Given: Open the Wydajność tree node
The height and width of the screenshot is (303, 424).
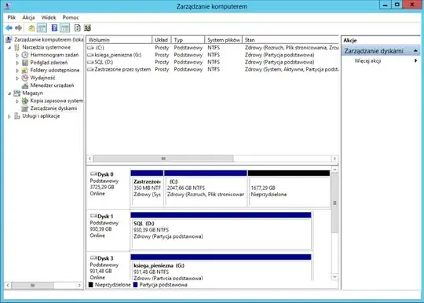Looking at the screenshot, I should pos(42,78).
